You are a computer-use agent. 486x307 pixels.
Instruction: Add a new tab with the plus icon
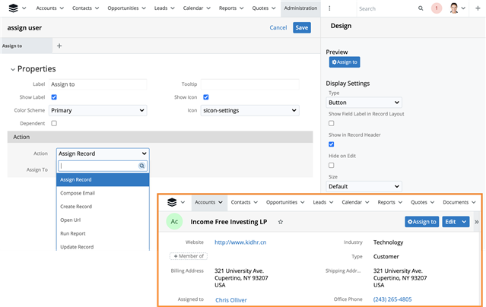59,46
